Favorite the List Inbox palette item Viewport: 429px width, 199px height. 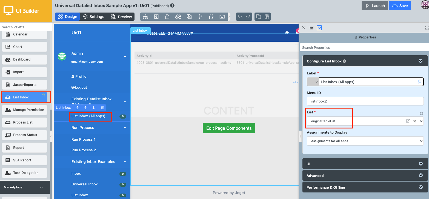click(x=44, y=95)
